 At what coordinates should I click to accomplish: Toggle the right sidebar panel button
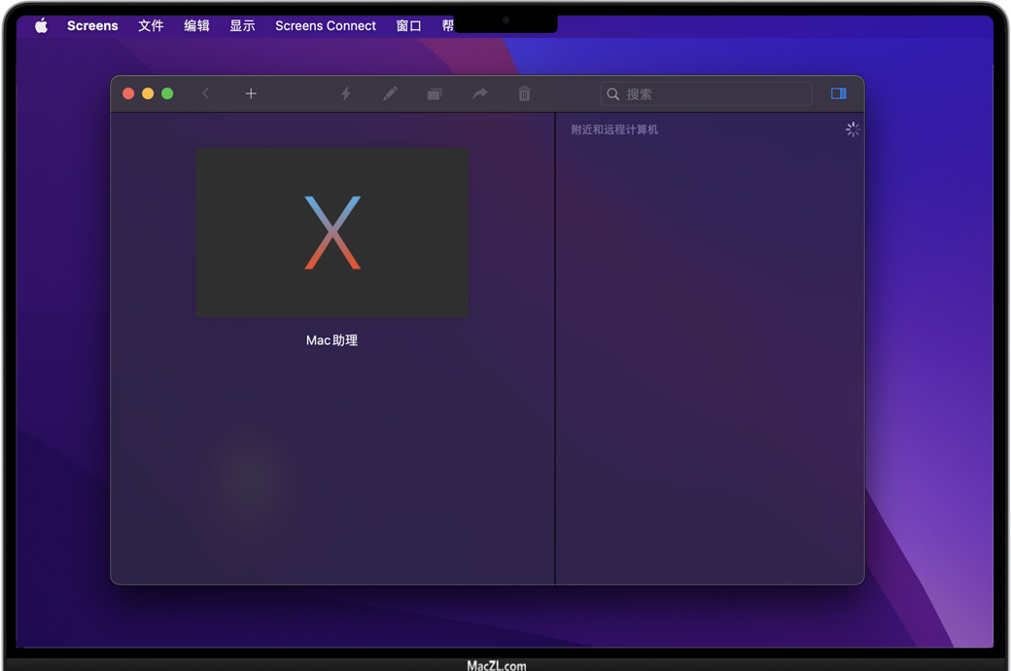pyautogui.click(x=838, y=93)
